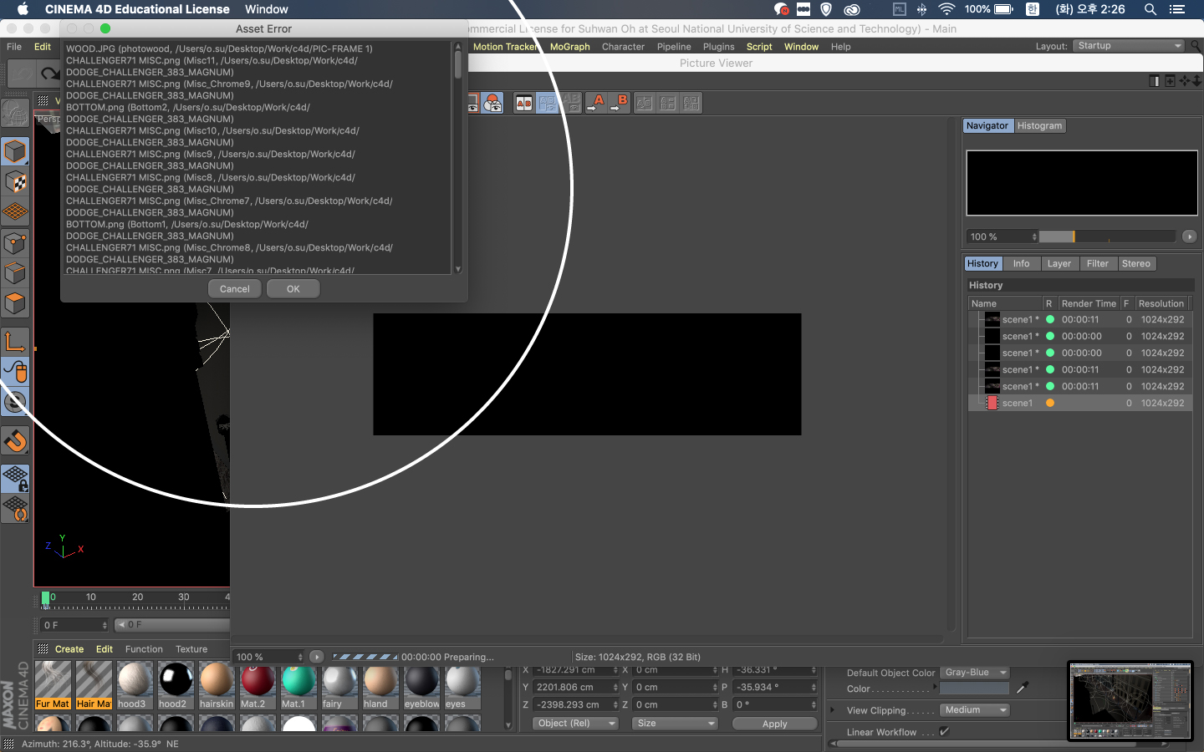Image resolution: width=1204 pixels, height=752 pixels.
Task: Click the Enable Axis tool icon
Action: [15, 341]
